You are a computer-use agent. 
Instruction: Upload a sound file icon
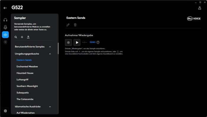[28, 37]
